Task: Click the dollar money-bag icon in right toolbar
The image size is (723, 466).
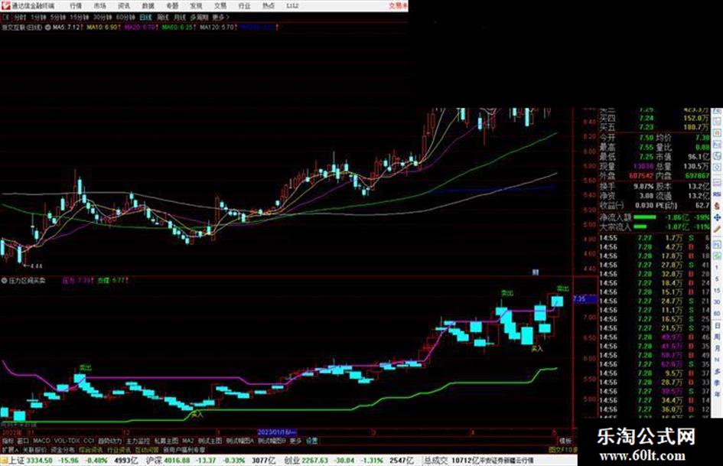Action: [717, 206]
